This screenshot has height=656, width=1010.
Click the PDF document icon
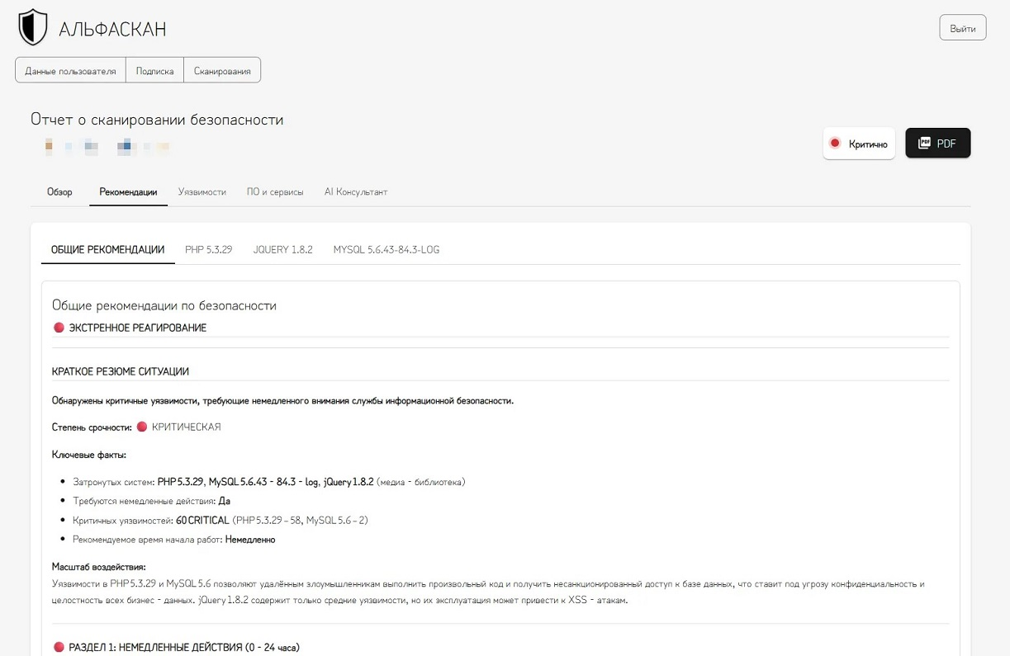(924, 144)
